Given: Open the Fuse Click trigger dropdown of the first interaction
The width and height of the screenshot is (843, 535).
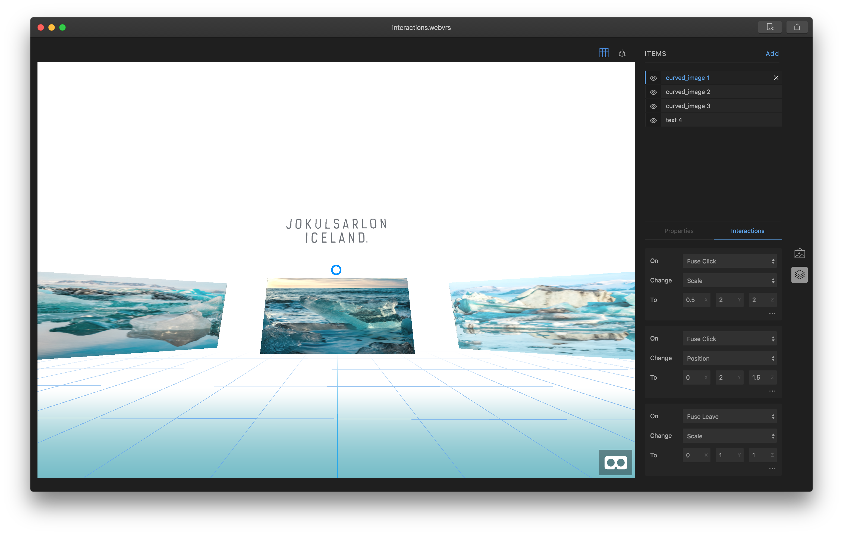Looking at the screenshot, I should pyautogui.click(x=729, y=261).
